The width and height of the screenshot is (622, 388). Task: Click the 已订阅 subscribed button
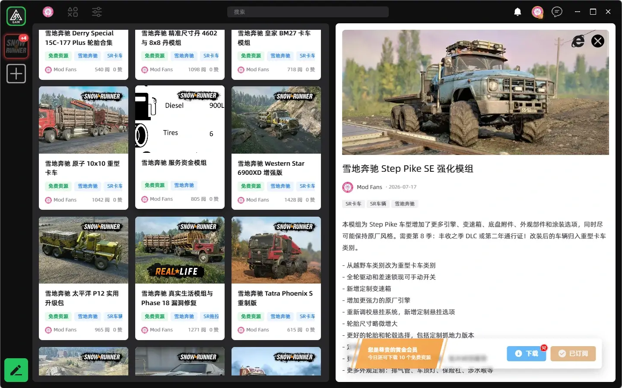573,353
